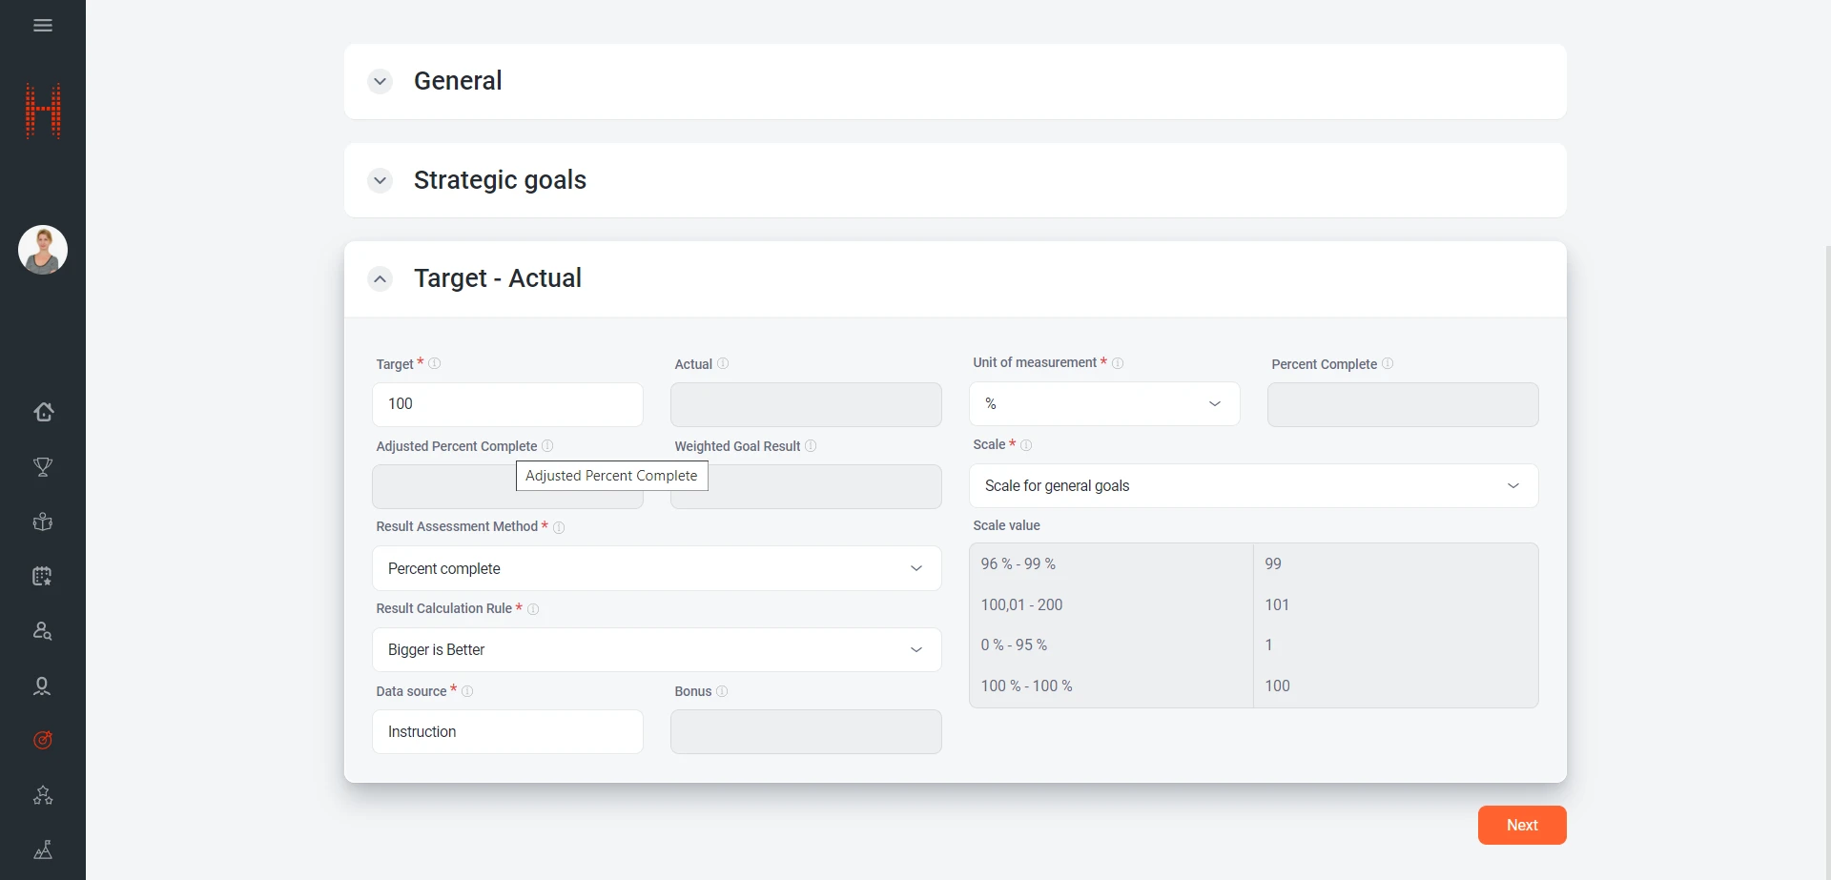
Task: Collapse the Target - Actual section
Action: coord(381,279)
